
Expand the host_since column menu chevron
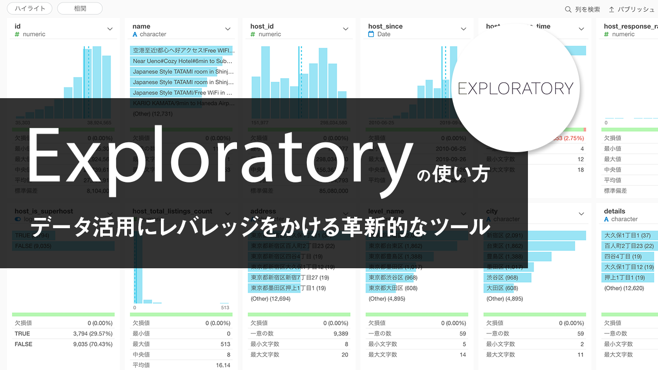point(464,29)
